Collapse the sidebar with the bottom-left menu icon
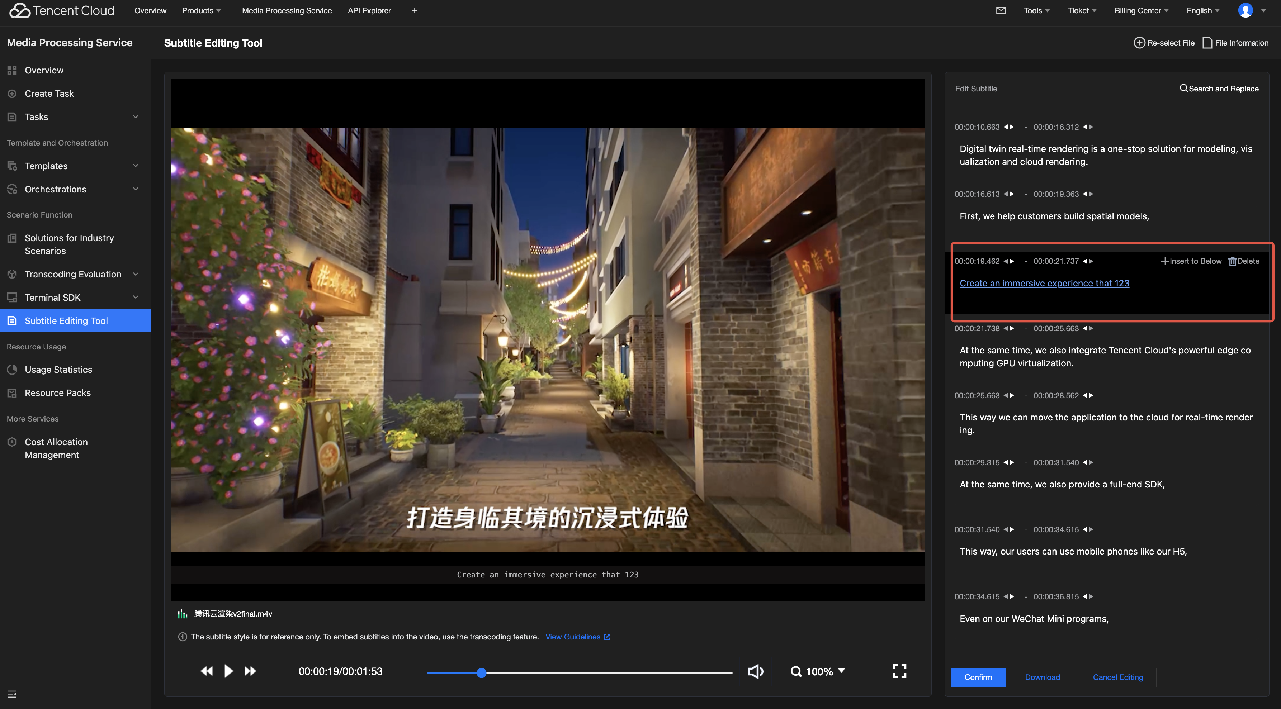 tap(12, 694)
